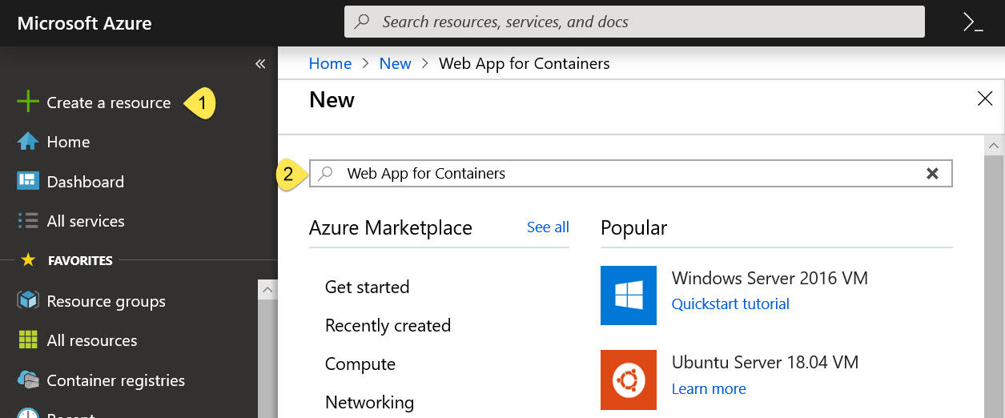Viewport: 1005px width, 418px height.
Task: Click the magnifier icon in marketplace search box
Action: click(325, 173)
